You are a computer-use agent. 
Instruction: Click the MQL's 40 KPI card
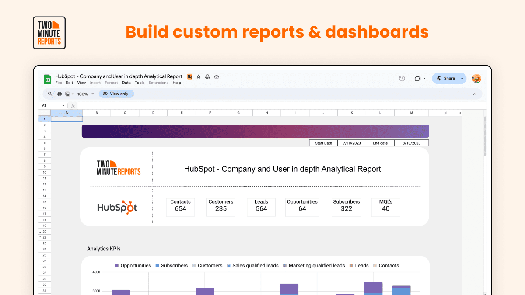click(x=385, y=207)
